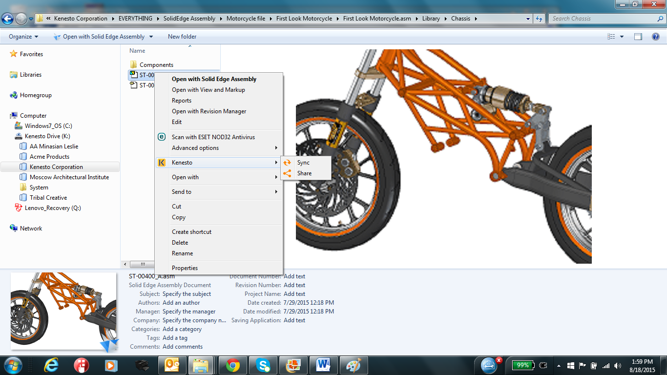This screenshot has height=375, width=667.
Task: Click Kenesto Corporation in the address breadcrumb
Action: click(x=81, y=19)
